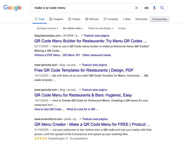
Task: Expand Todos os resultados dropdown
Action: click(x=101, y=28)
